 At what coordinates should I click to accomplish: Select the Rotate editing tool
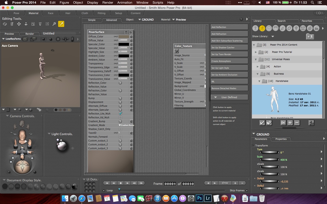tap(5, 24)
